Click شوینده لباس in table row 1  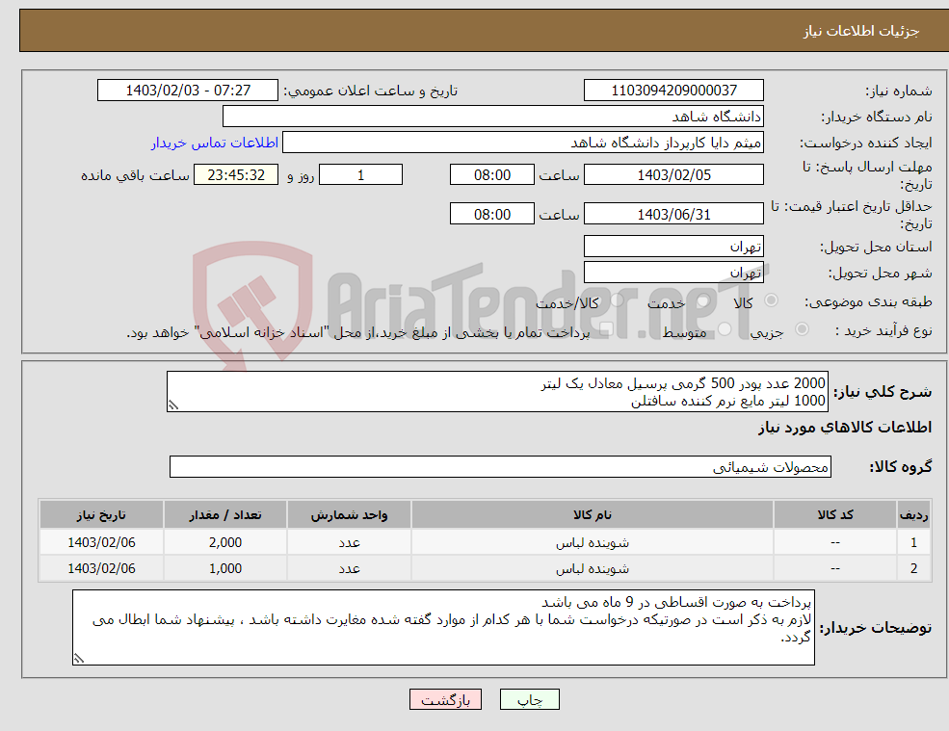coord(593,543)
